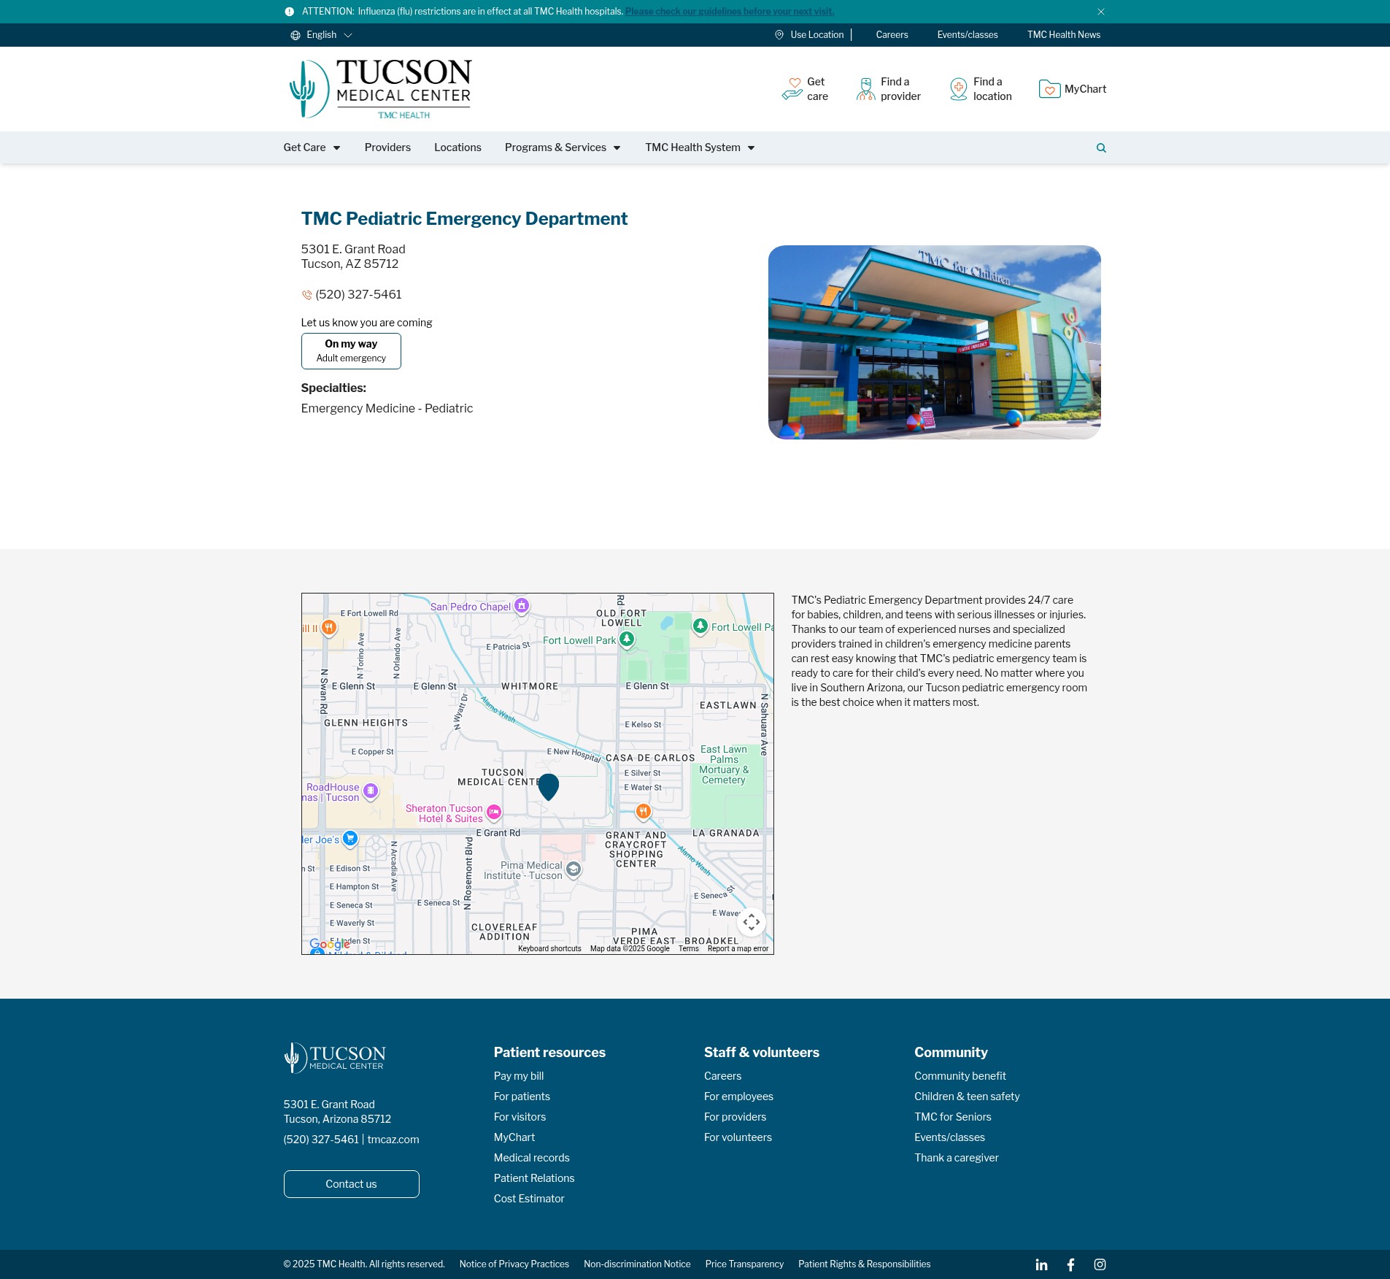Click the map camera controls button

pyautogui.click(x=752, y=922)
